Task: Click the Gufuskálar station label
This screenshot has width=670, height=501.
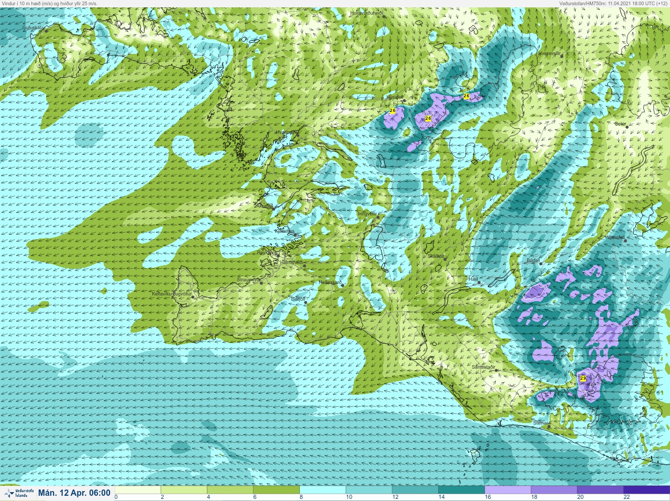Action: [32, 27]
